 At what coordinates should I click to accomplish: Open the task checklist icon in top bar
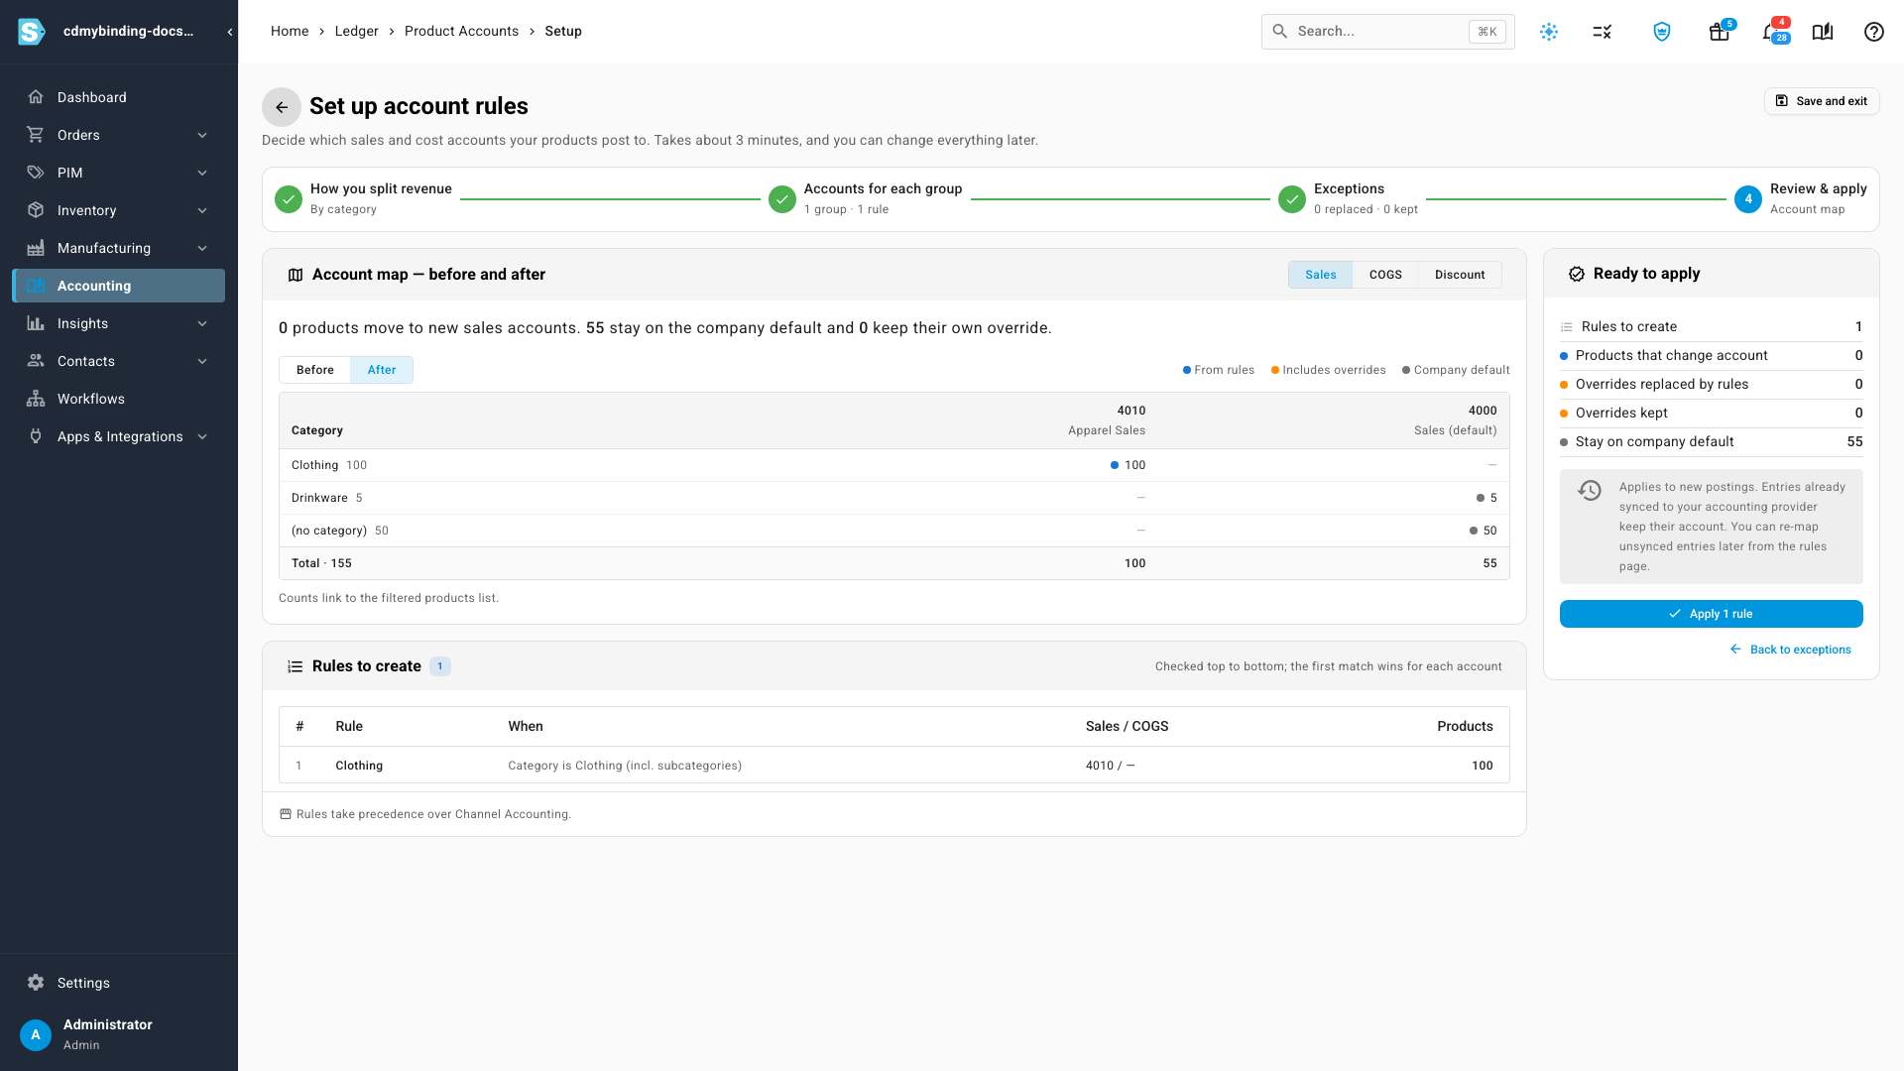(1603, 32)
